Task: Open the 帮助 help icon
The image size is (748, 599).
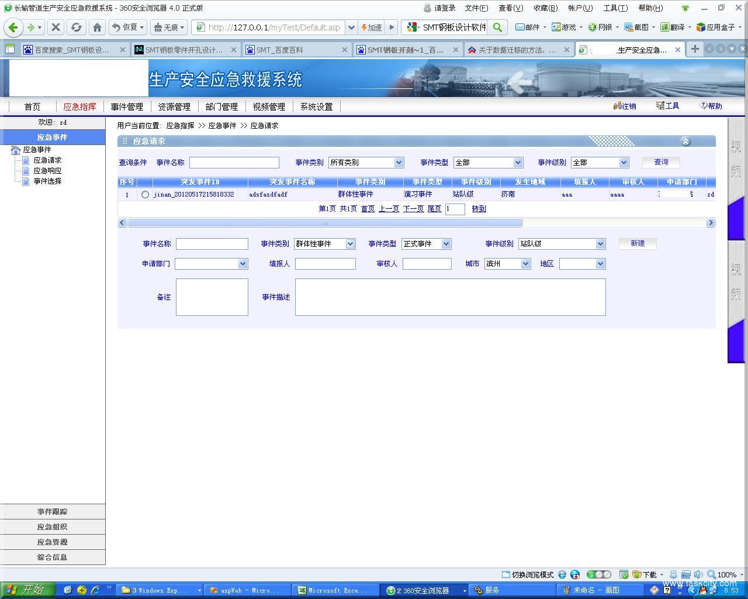Action: tap(711, 106)
